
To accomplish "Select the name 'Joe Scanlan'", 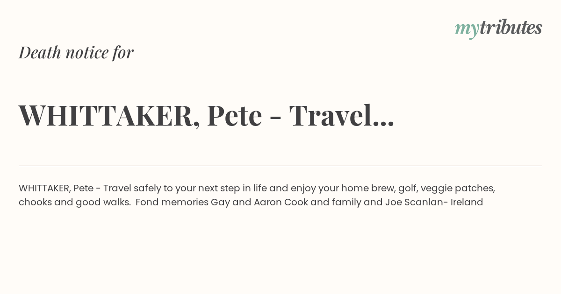I will tap(413, 202).
